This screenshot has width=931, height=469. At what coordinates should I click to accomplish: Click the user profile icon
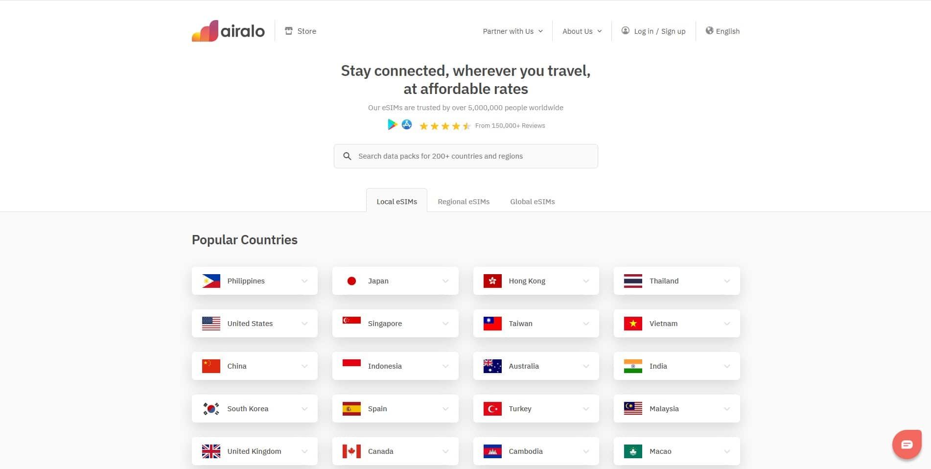[x=626, y=31]
